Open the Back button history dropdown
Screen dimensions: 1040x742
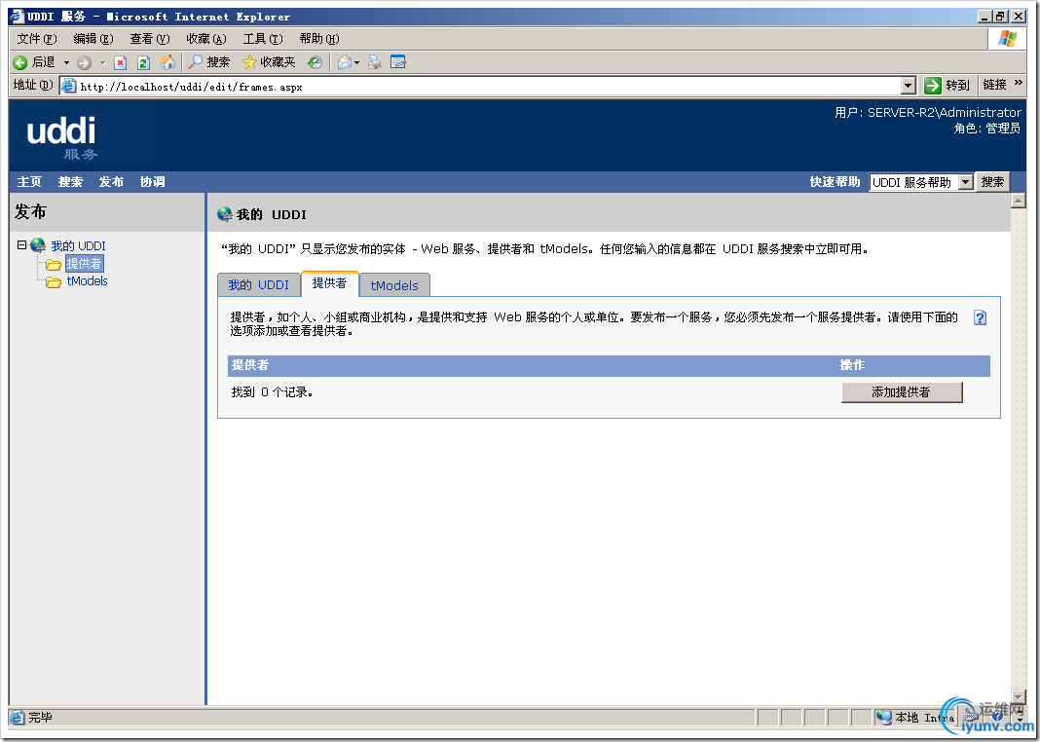pyautogui.click(x=66, y=63)
